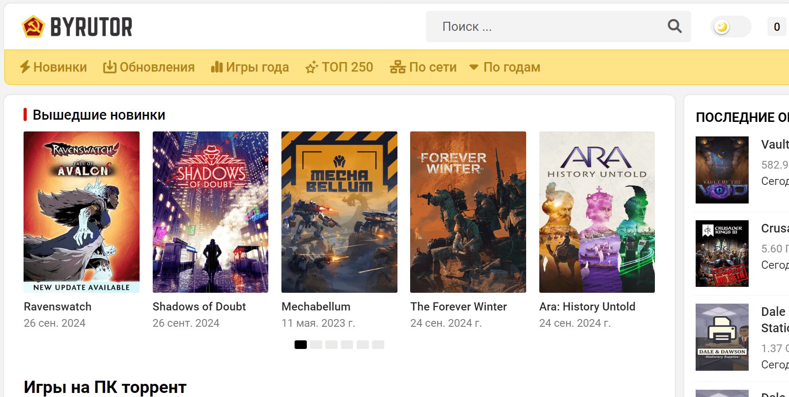Select the sixth carousel page dot

378,345
